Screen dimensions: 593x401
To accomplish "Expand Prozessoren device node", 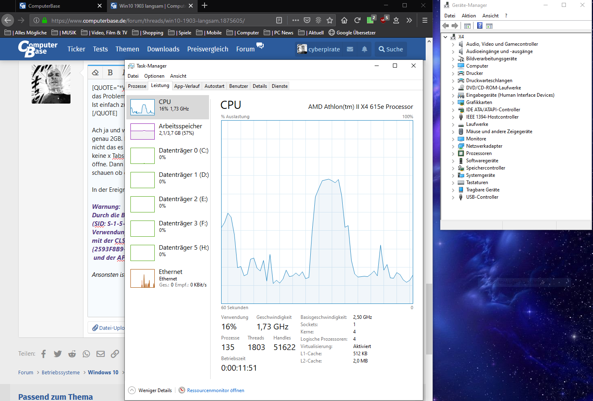I will [x=453, y=153].
